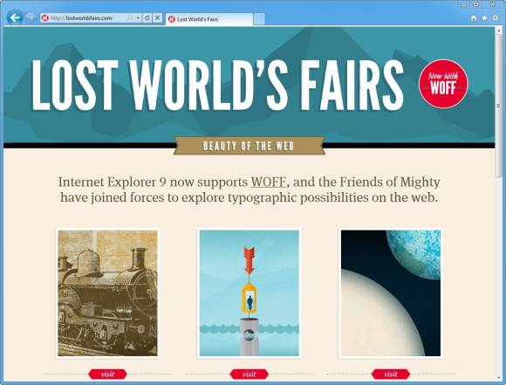Image resolution: width=506 pixels, height=385 pixels.
Task: Click visit button under locomotive poster
Action: point(107,374)
